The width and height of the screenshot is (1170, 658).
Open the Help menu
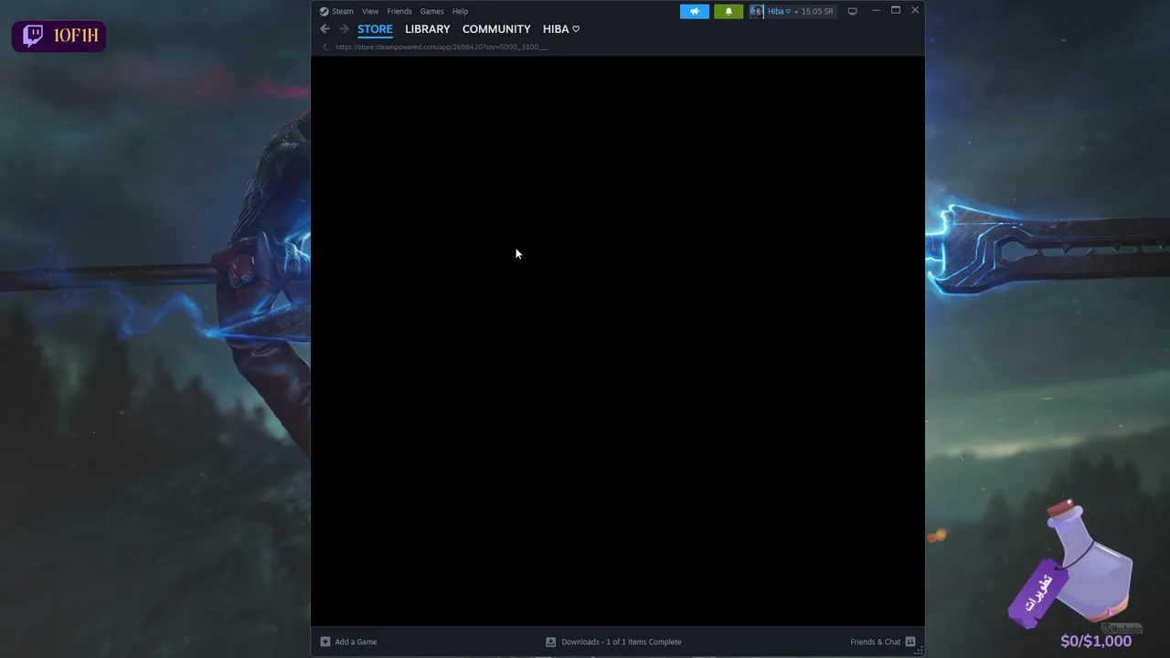coord(461,11)
